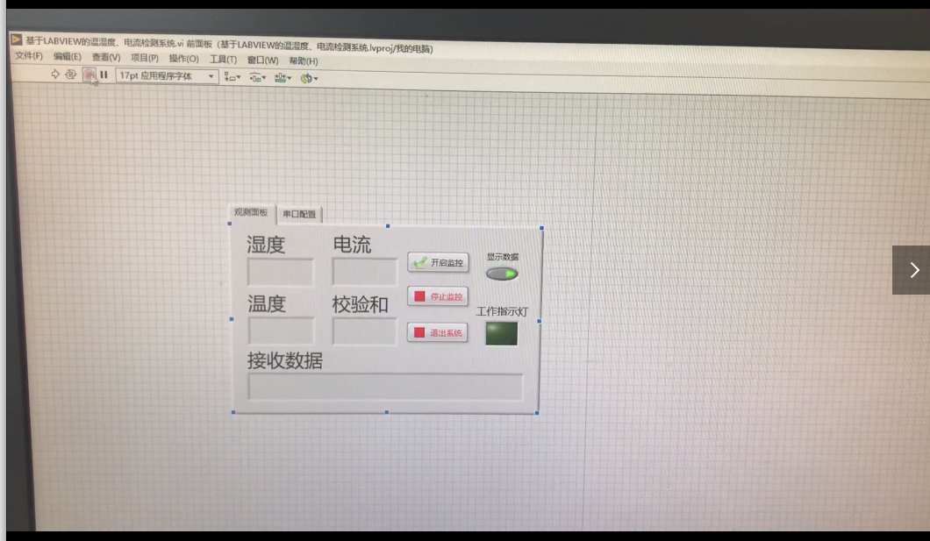Open the 项目(P) menu
This screenshot has width=930, height=541.
coord(145,58)
